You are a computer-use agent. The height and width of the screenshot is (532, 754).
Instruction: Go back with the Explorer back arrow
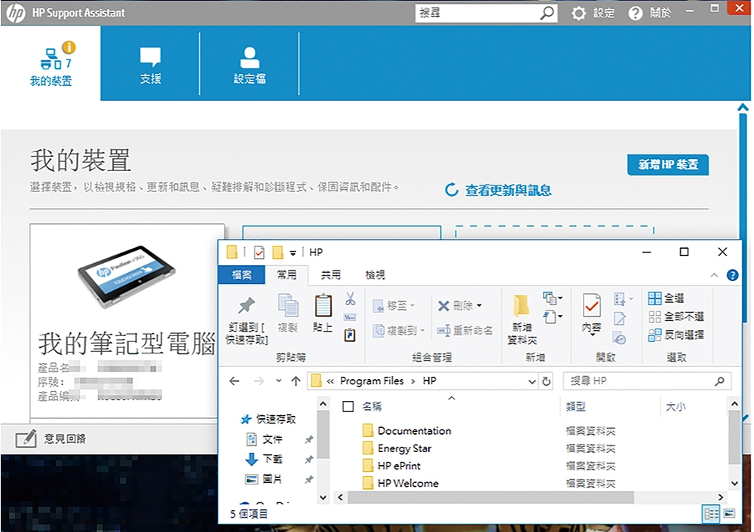[x=234, y=381]
